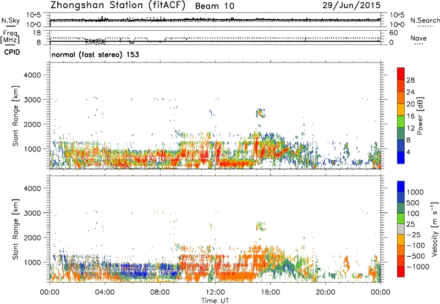The image size is (440, 304).
Task: Click the date '29/Jun/2015'
Action: [x=351, y=5]
